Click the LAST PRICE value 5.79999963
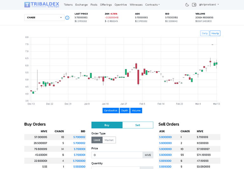Image resolution: width=244 pixels, height=169 pixels. click(x=81, y=17)
